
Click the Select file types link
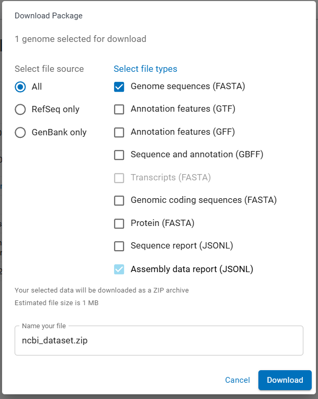tap(145, 69)
